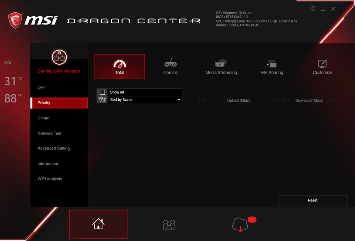Click the 88 °F CPU temperature

click(13, 98)
